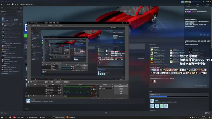Screen dimensions: 212x119
Task: Switch to OBS 27.1.3 in Windows taskbar
Action: [x=59, y=117]
